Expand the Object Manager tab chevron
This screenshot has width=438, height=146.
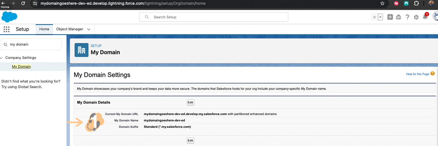pyautogui.click(x=89, y=29)
